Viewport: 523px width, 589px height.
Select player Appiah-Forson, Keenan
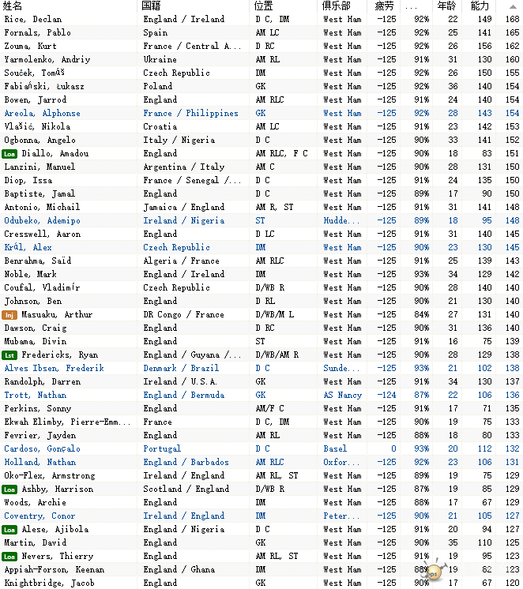55,570
